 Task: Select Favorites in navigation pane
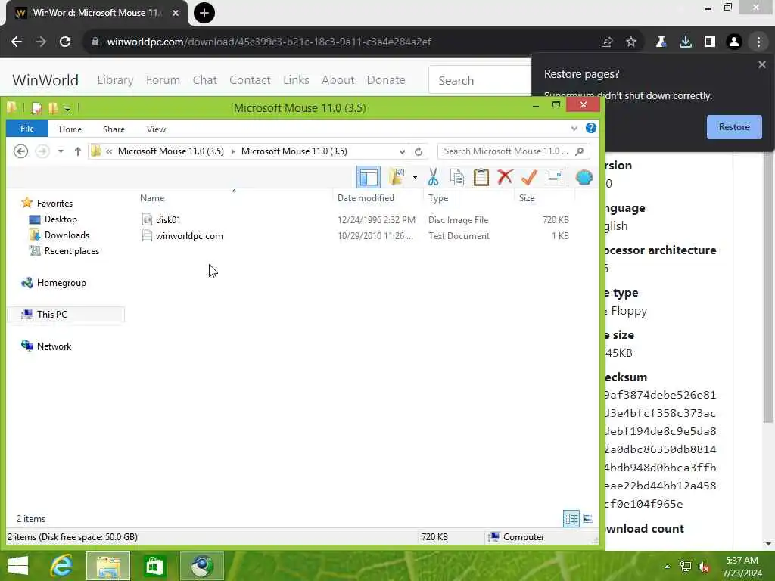pyautogui.click(x=54, y=203)
